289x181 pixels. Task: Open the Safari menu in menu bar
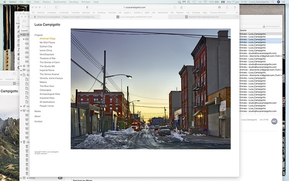[13, 2]
